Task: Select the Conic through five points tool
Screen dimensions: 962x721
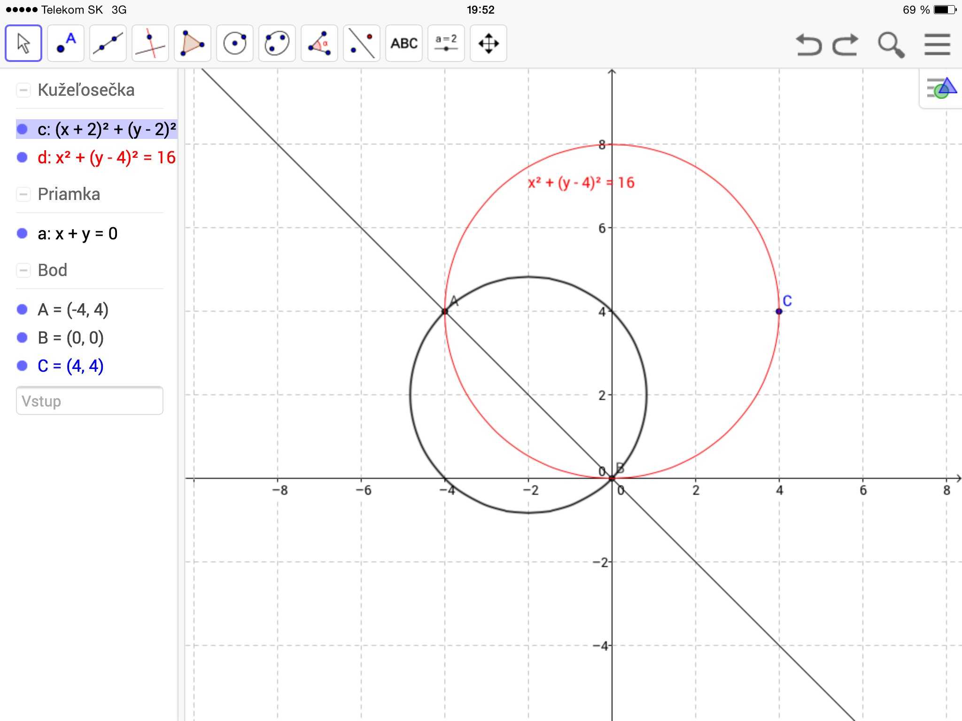Action: [277, 43]
